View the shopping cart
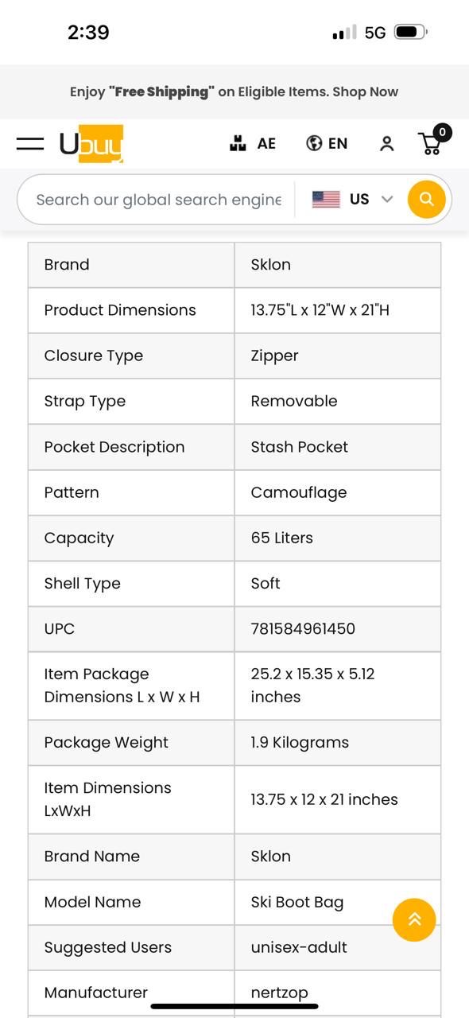Image resolution: width=469 pixels, height=1018 pixels. (x=430, y=143)
